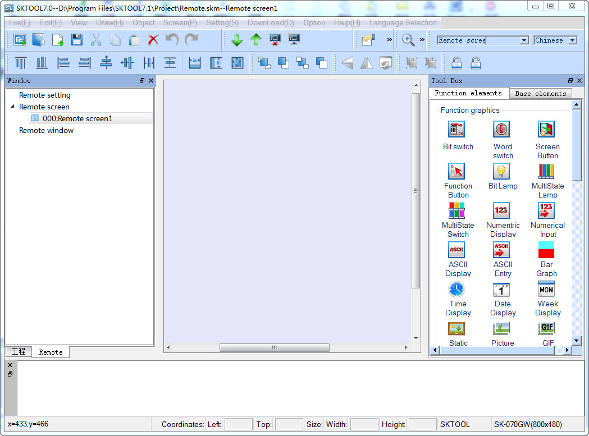Click the Remote setting tree entry
589x436 pixels.
(45, 95)
